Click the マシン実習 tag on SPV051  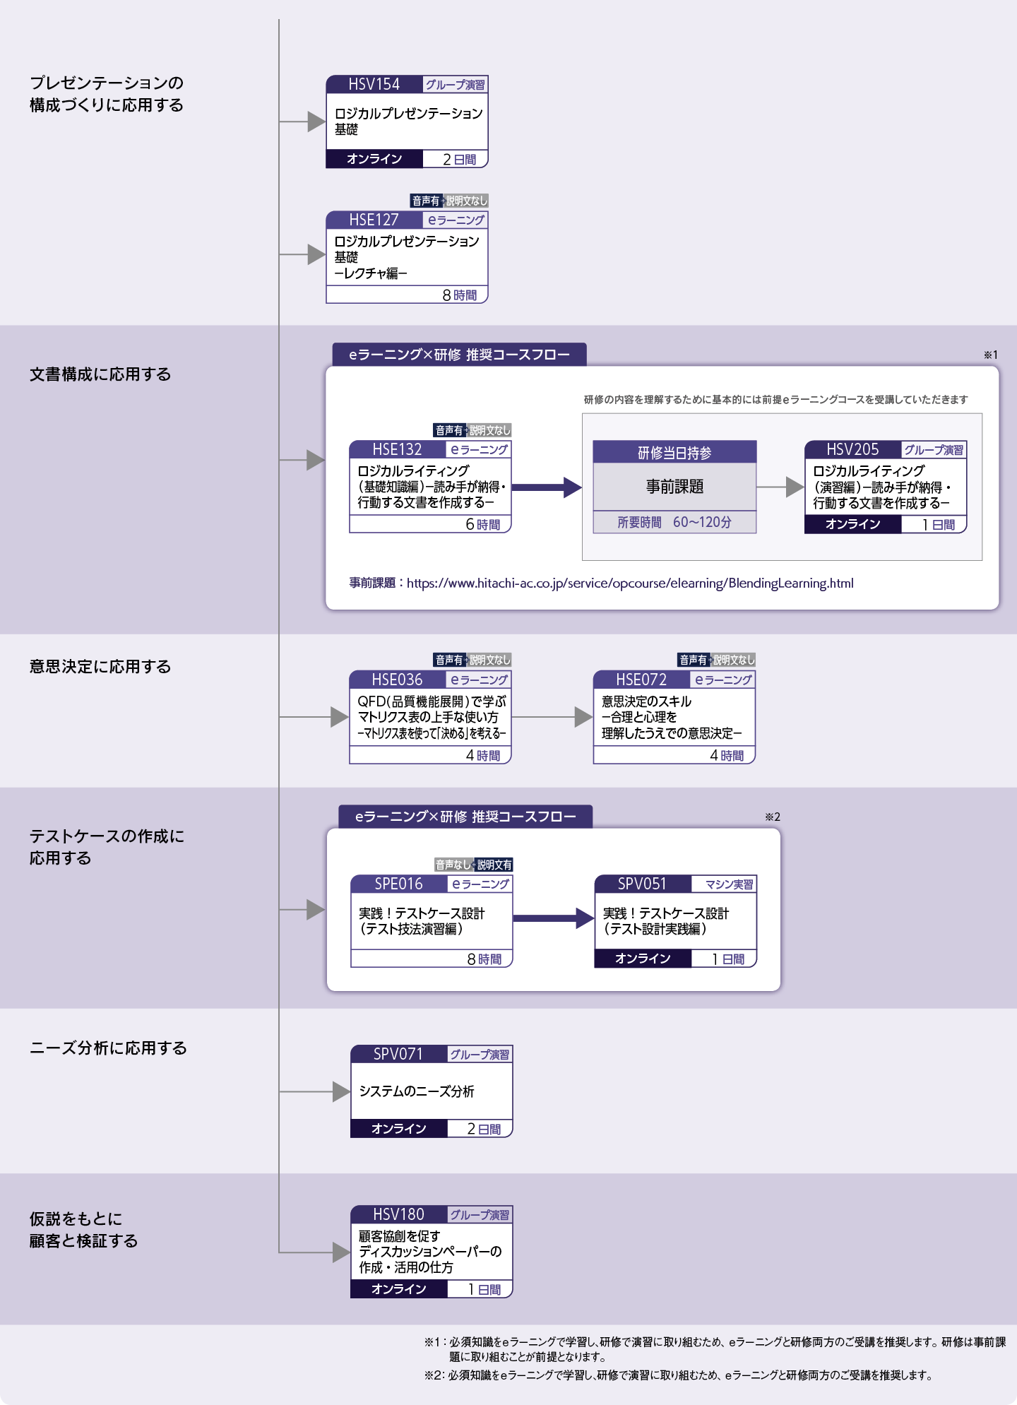pos(724,884)
